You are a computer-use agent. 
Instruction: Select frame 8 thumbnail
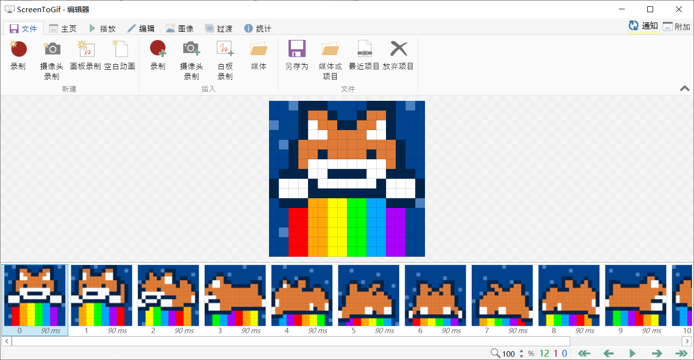point(569,300)
